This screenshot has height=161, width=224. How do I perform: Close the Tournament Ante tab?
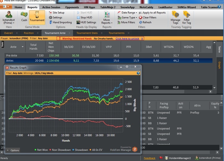pyautogui.click(x=69, y=33)
